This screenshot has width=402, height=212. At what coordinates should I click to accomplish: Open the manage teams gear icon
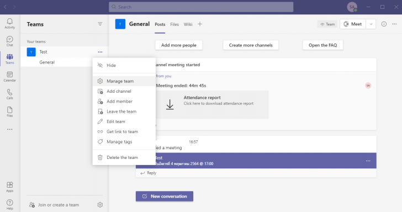pos(100,205)
